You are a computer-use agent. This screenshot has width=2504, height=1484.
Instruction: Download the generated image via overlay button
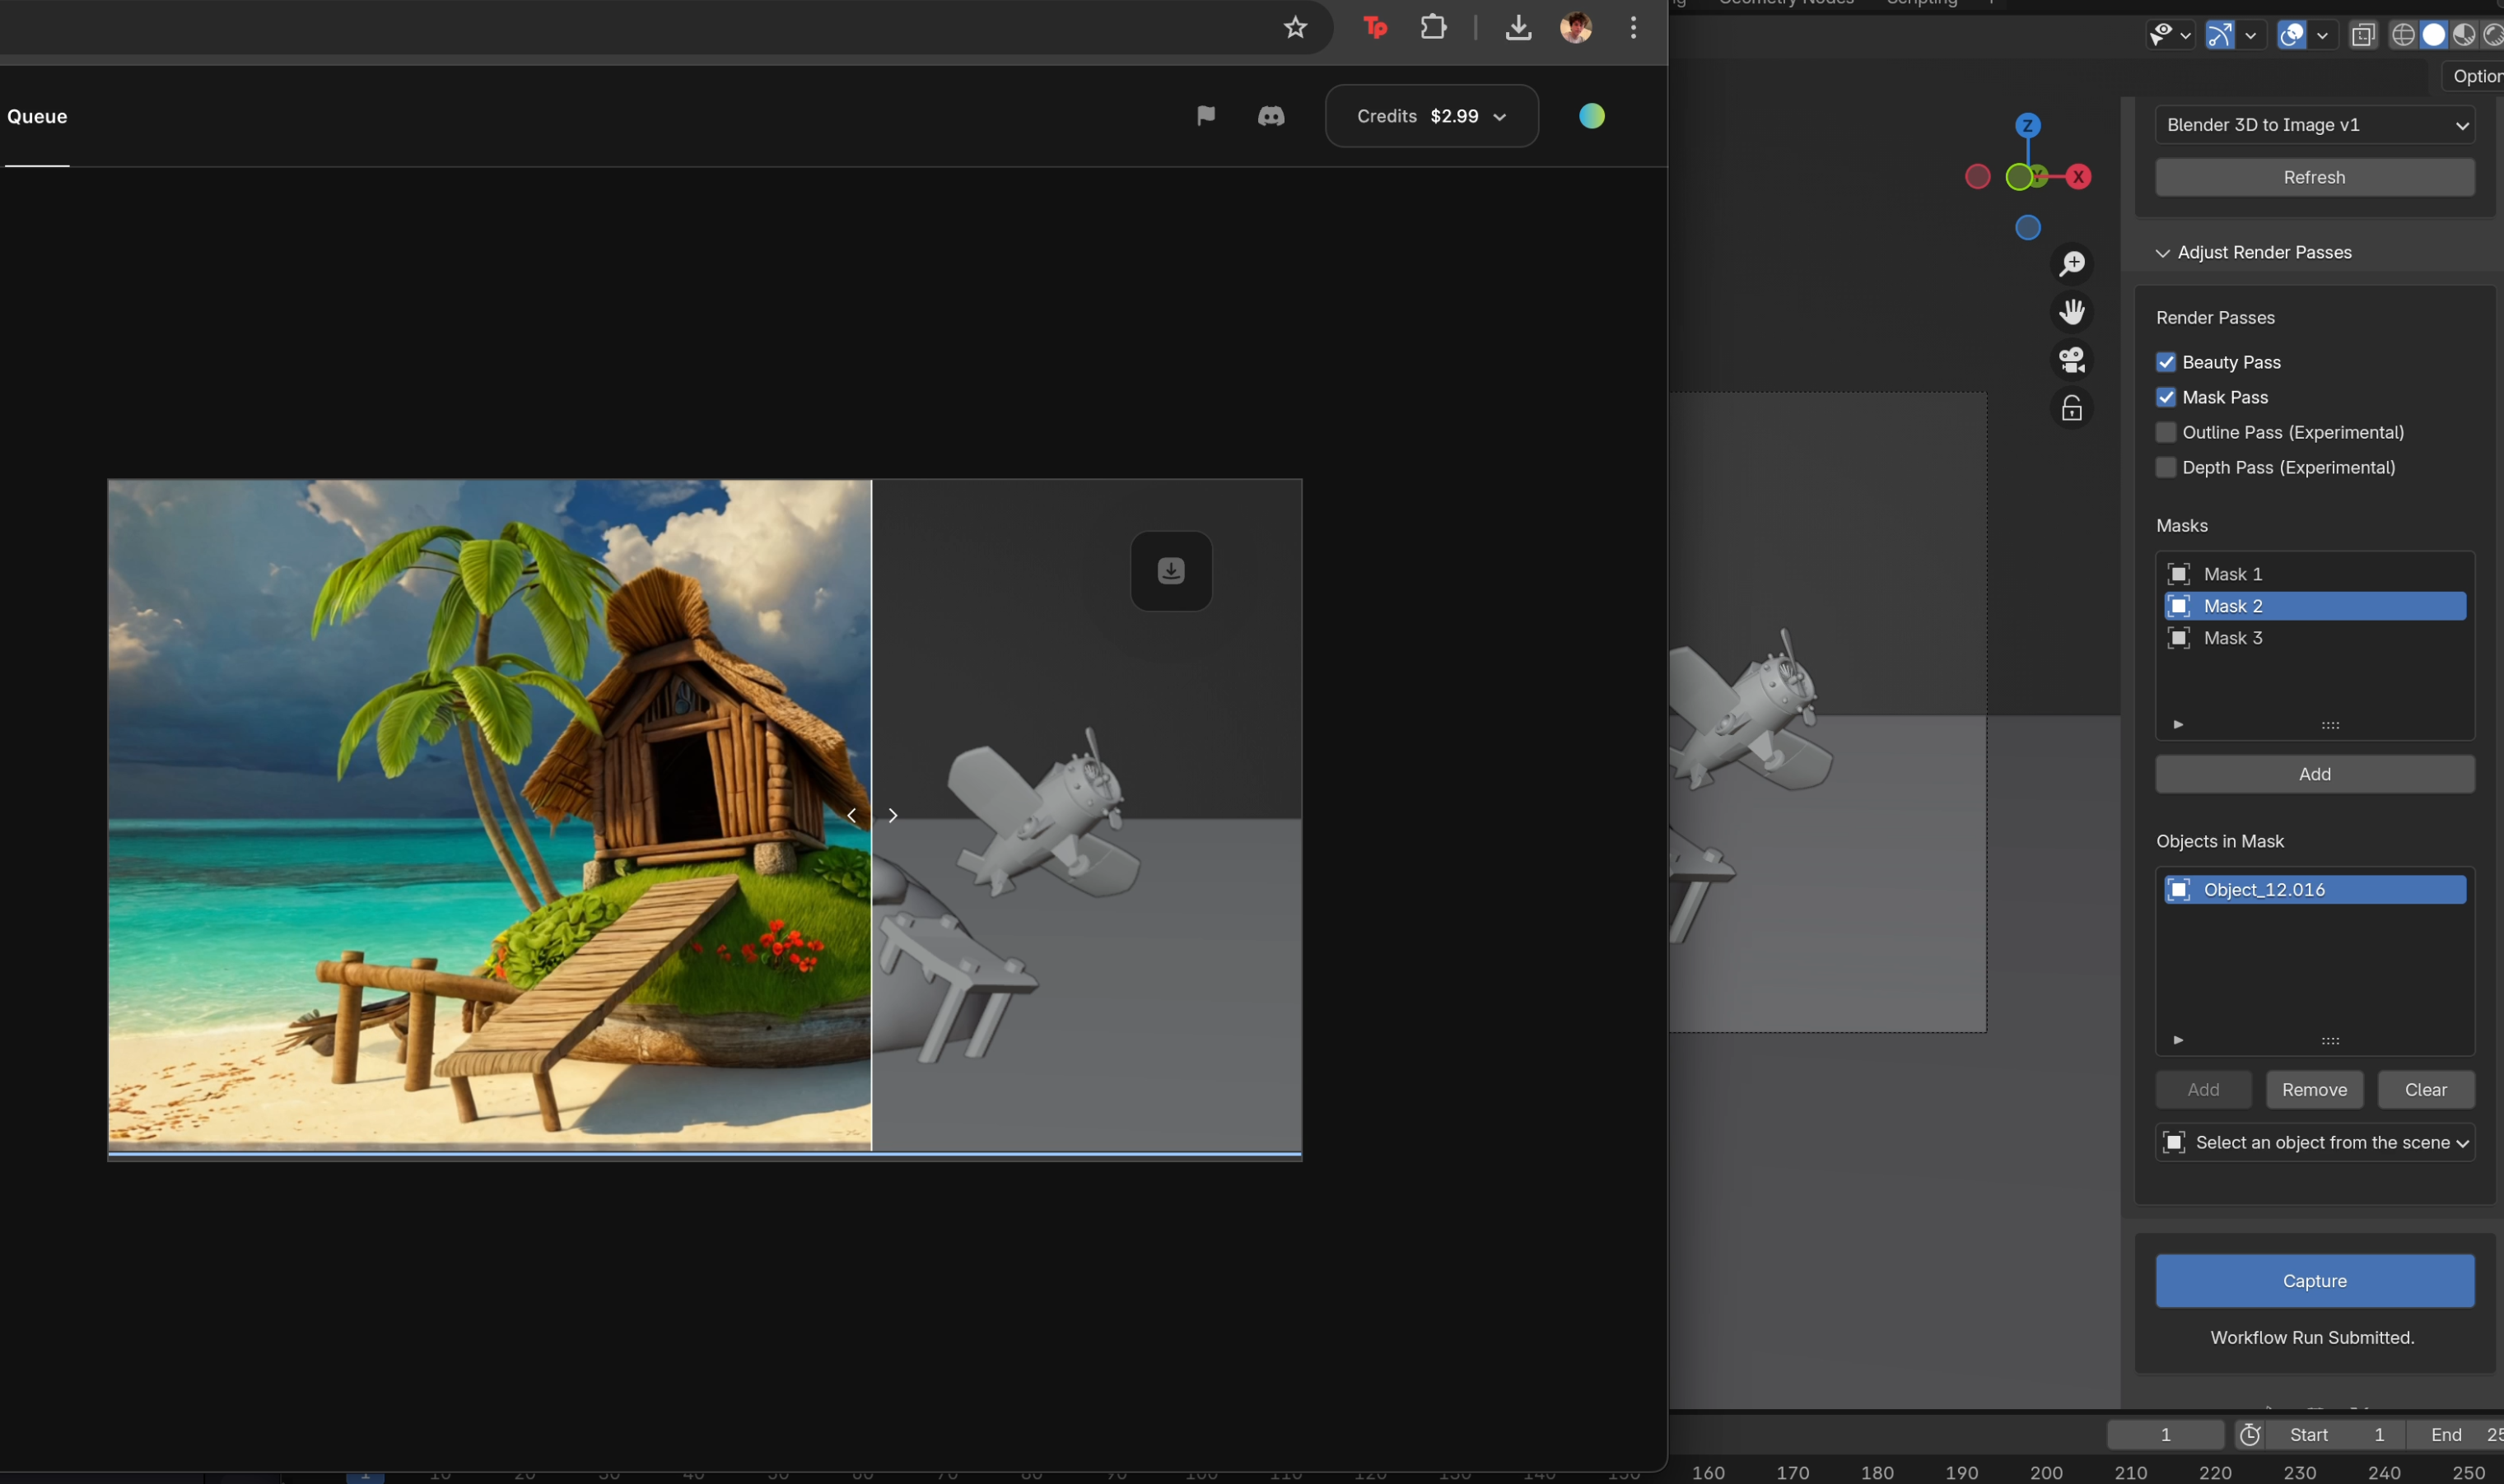tap(1170, 571)
